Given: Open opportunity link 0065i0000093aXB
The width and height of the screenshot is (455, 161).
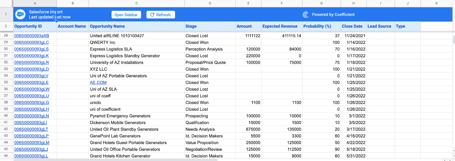Looking at the screenshot, I should 32,36.
